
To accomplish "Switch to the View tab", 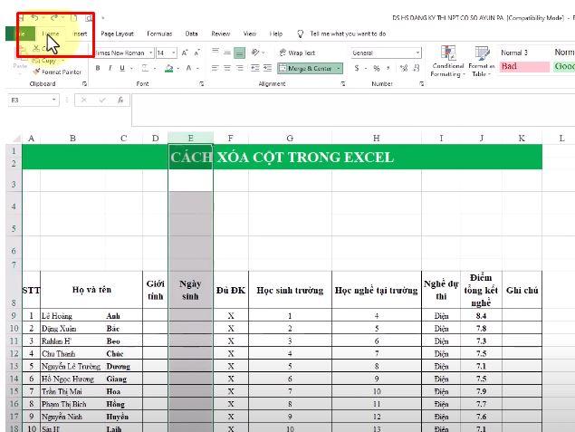I will pyautogui.click(x=250, y=34).
